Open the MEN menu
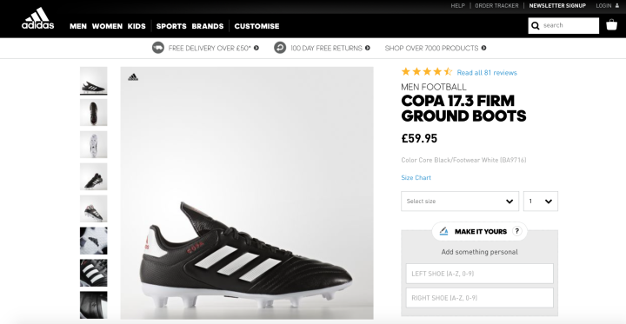This screenshot has height=324, width=626. tap(78, 26)
